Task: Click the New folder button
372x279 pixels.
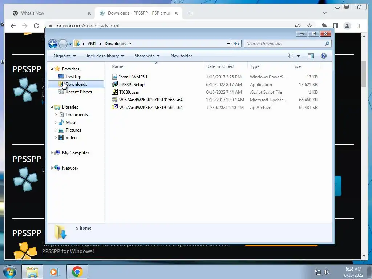Action: click(x=181, y=56)
